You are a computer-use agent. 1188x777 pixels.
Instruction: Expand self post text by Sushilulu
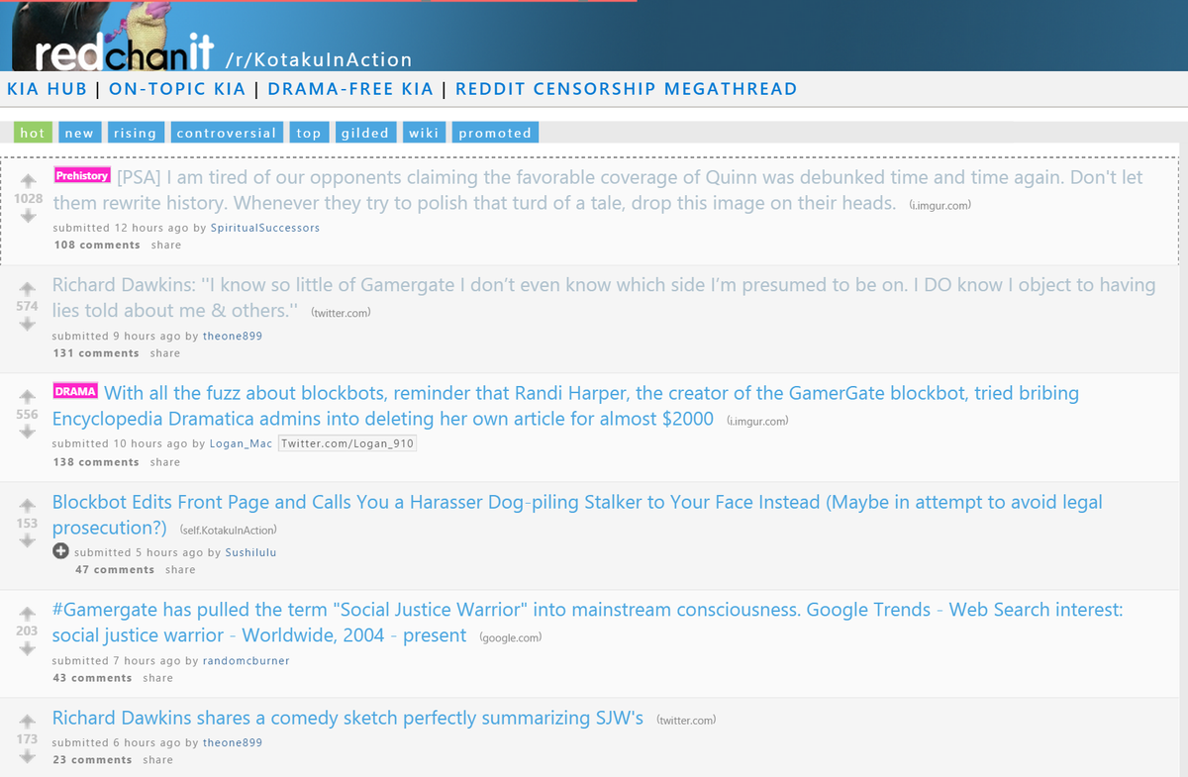coord(60,551)
